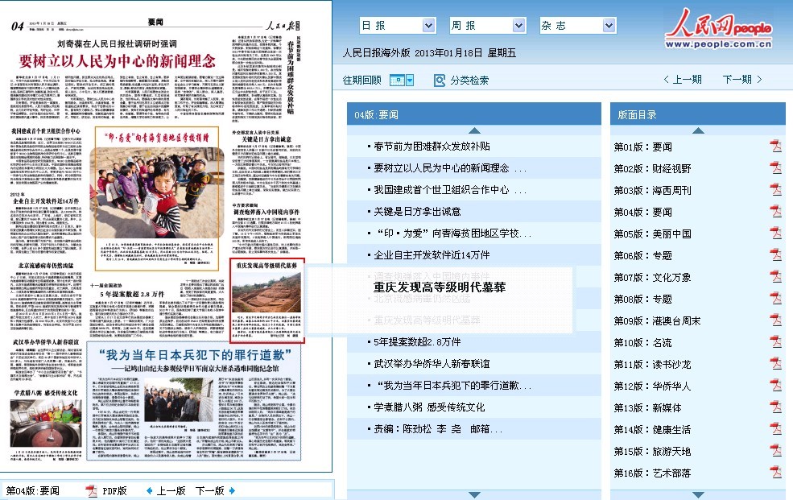The width and height of the screenshot is (793, 500).
Task: Click 重庆发现高等级明代墓葬 highlighted area on page
Action: (x=267, y=301)
